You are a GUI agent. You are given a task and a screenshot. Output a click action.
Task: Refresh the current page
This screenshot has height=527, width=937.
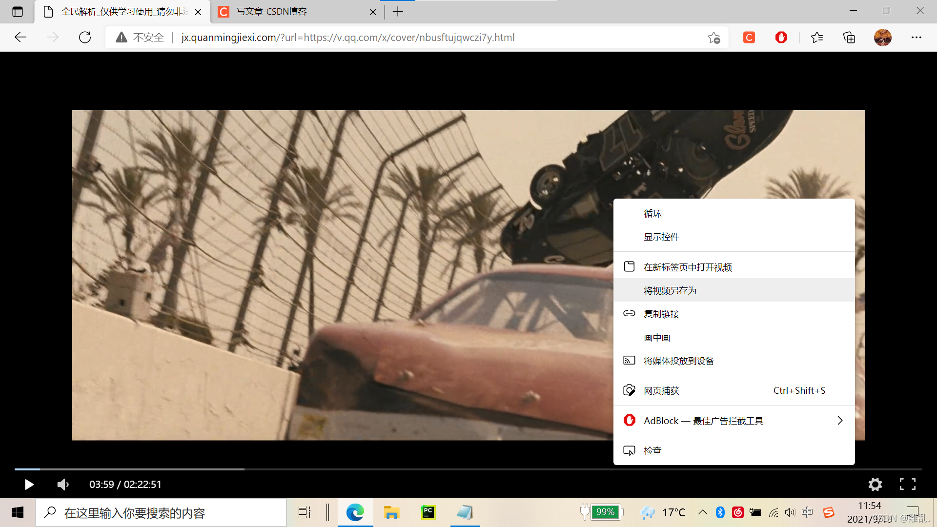click(85, 38)
